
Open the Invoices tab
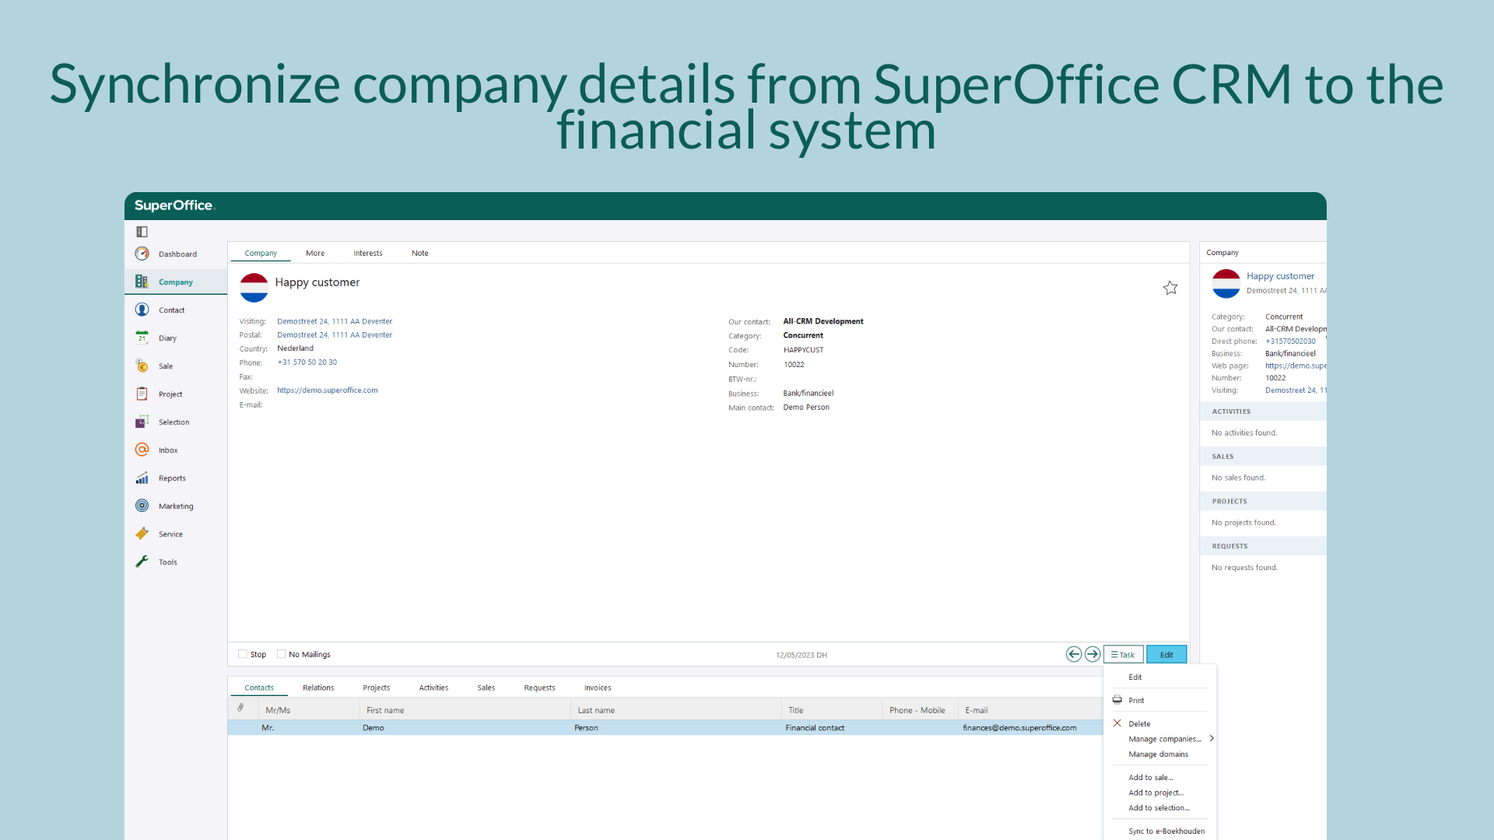pyautogui.click(x=598, y=688)
